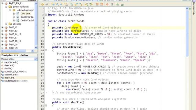The width and height of the screenshot is (196, 110).
Task: Stop macro recording with the square icon
Action: pos(112,4)
